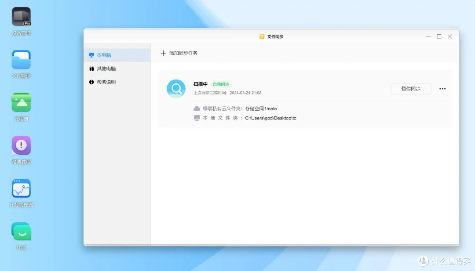
Task: Switch to 其他电脑 in the sidebar
Action: point(117,69)
